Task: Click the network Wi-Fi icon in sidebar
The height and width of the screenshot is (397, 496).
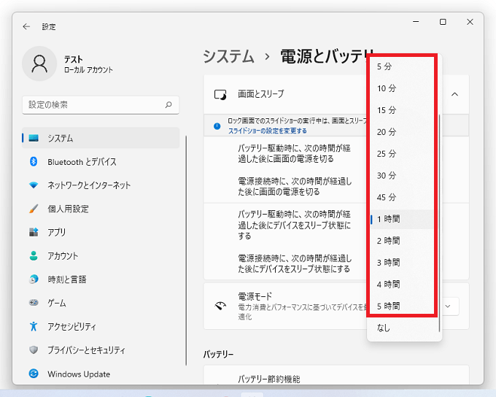Action: pyautogui.click(x=34, y=185)
